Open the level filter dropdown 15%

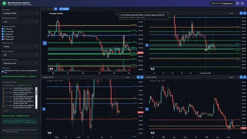coord(20,55)
